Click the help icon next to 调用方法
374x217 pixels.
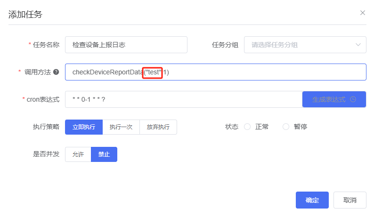[x=56, y=72]
